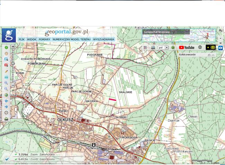Open the WYSZUKIWANIA menu
The width and height of the screenshot is (225, 165).
click(x=103, y=39)
